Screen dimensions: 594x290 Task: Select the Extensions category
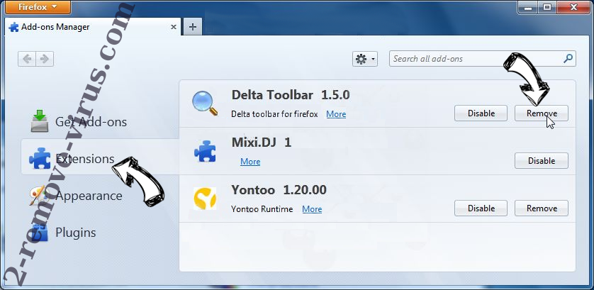tap(84, 158)
